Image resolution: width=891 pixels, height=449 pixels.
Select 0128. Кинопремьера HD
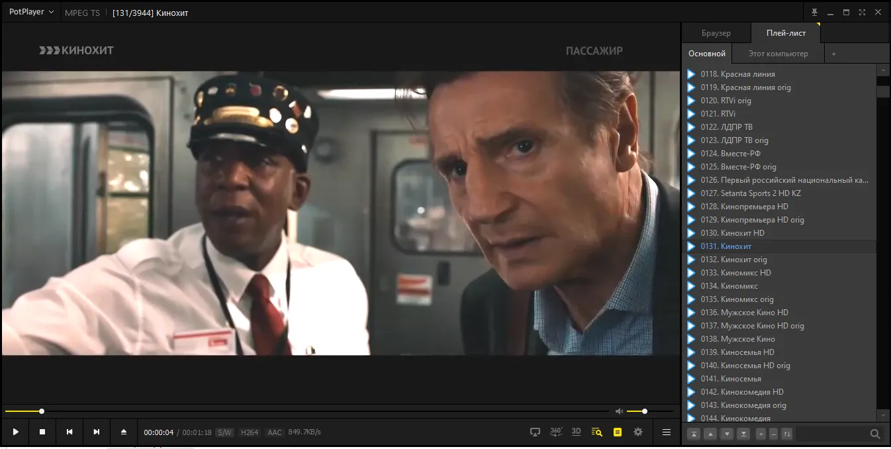(x=779, y=207)
